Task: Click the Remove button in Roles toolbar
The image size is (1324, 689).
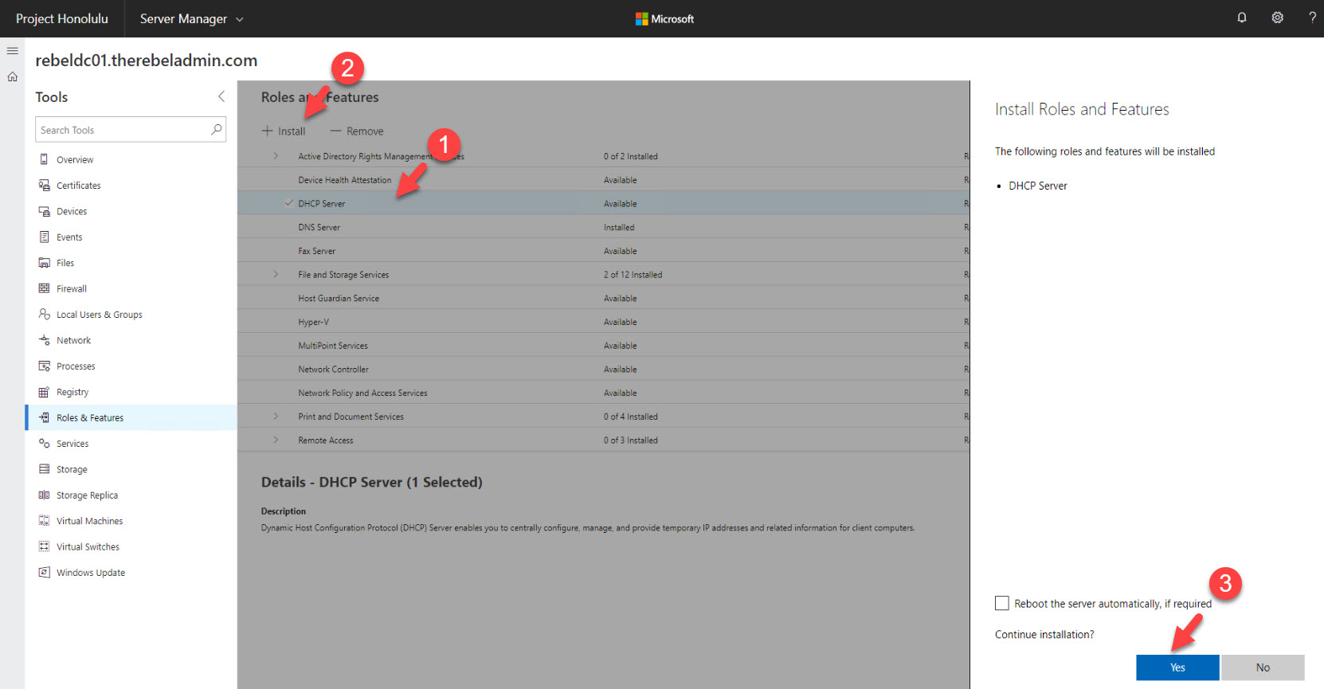Action: [x=357, y=131]
